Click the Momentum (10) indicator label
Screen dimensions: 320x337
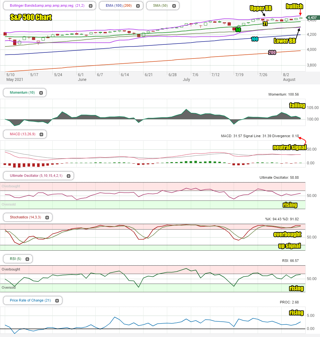pyautogui.click(x=22, y=92)
